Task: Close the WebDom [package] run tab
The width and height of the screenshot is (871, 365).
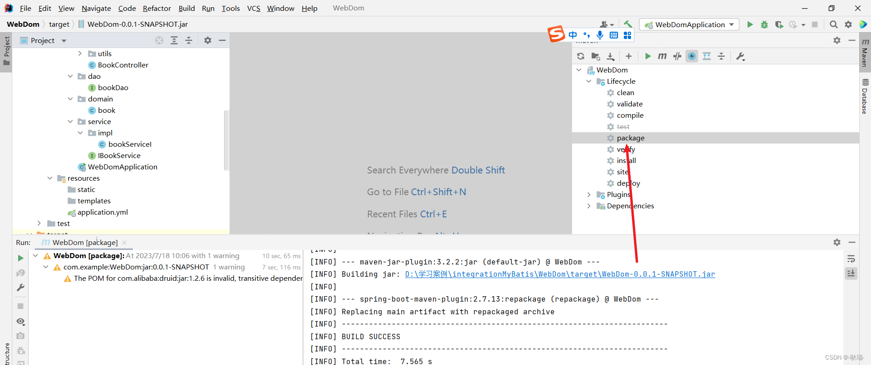Action: coord(124,243)
